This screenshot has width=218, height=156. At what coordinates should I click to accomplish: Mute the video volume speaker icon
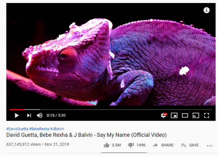(40, 115)
